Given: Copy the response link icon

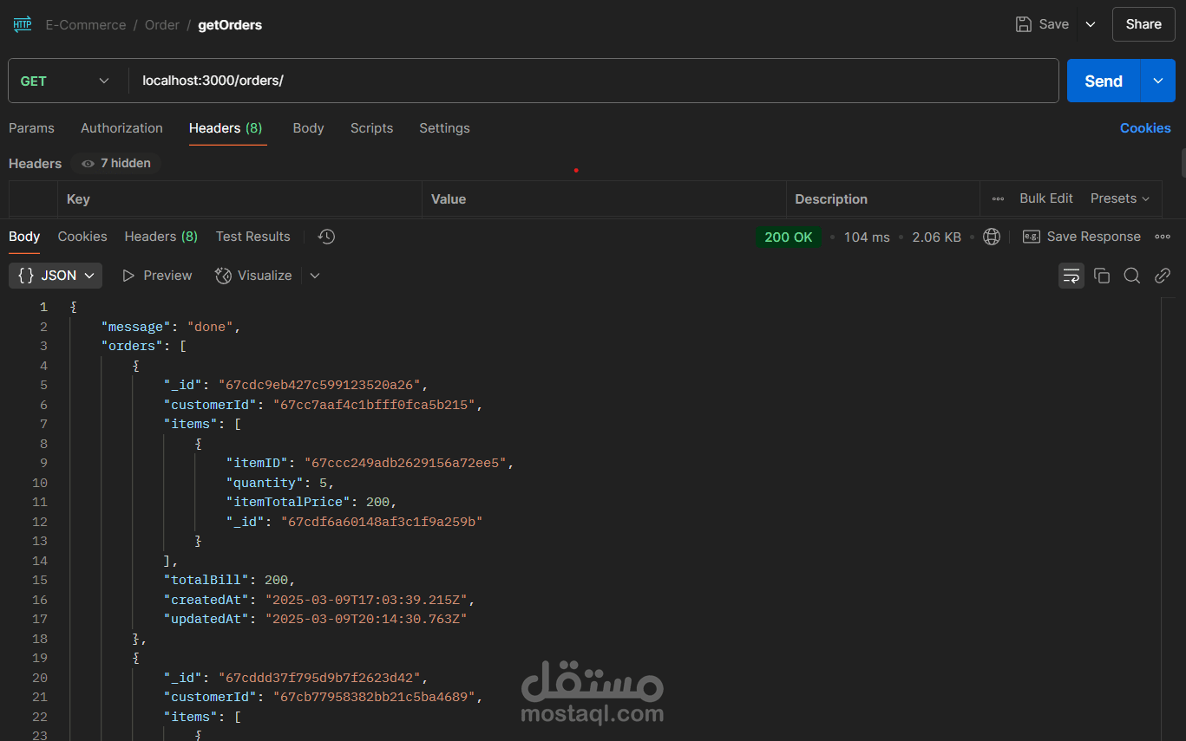Looking at the screenshot, I should (1163, 275).
